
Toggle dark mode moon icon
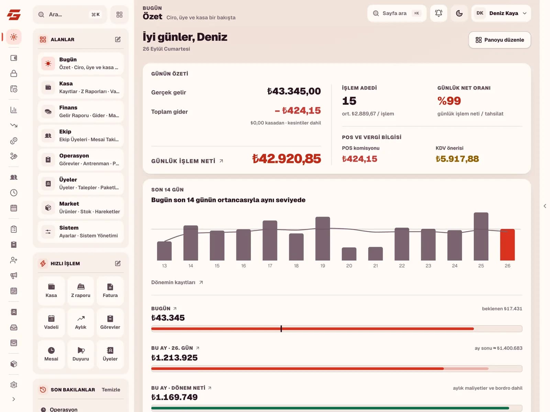coord(459,13)
